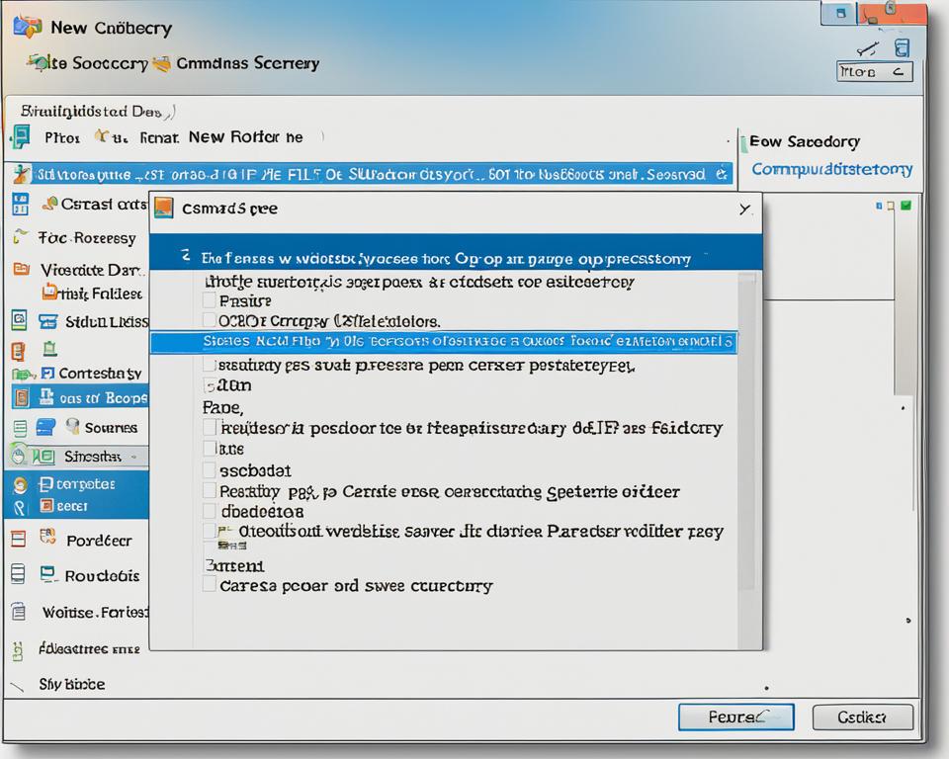The width and height of the screenshot is (949, 759).
Task: Click the Cancel button in the dialog
Action: [862, 717]
